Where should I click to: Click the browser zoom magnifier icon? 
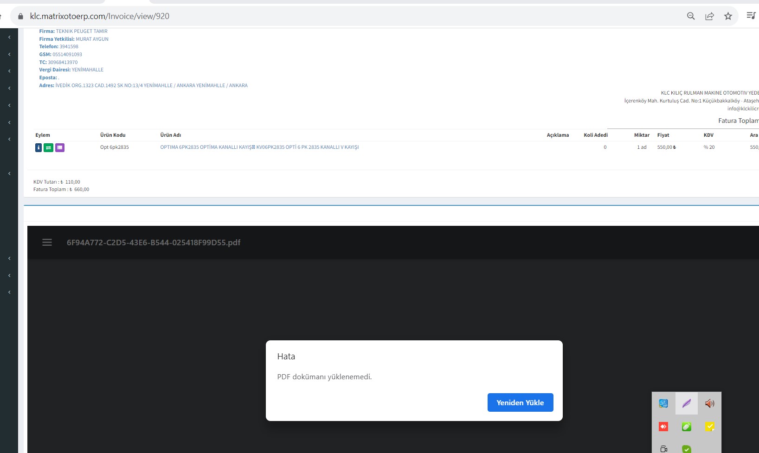coord(691,16)
